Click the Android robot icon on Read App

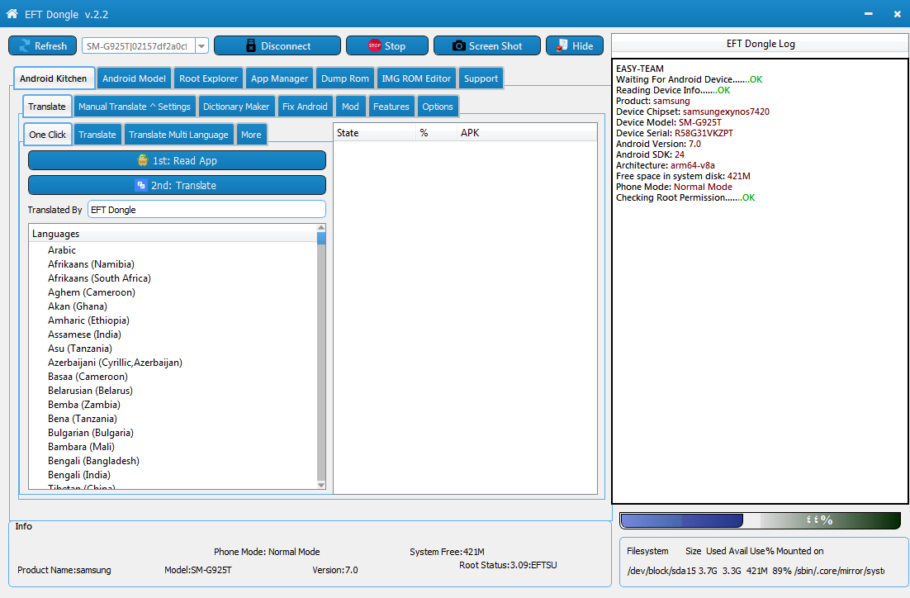point(143,161)
